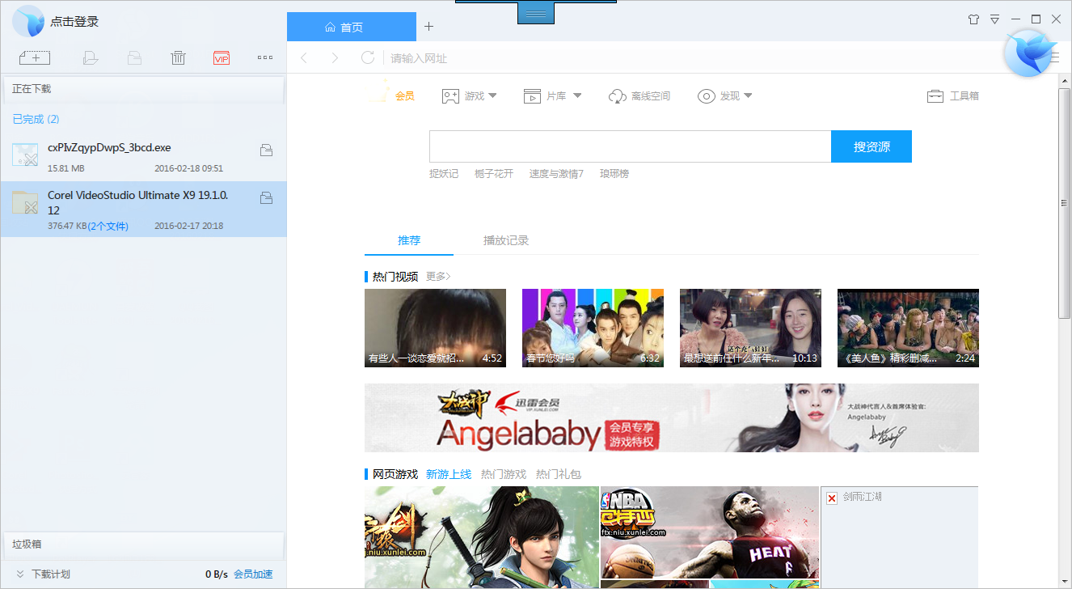Open the 春节您好吗 video thumbnail
Viewport: 1072px width, 589px height.
point(593,328)
